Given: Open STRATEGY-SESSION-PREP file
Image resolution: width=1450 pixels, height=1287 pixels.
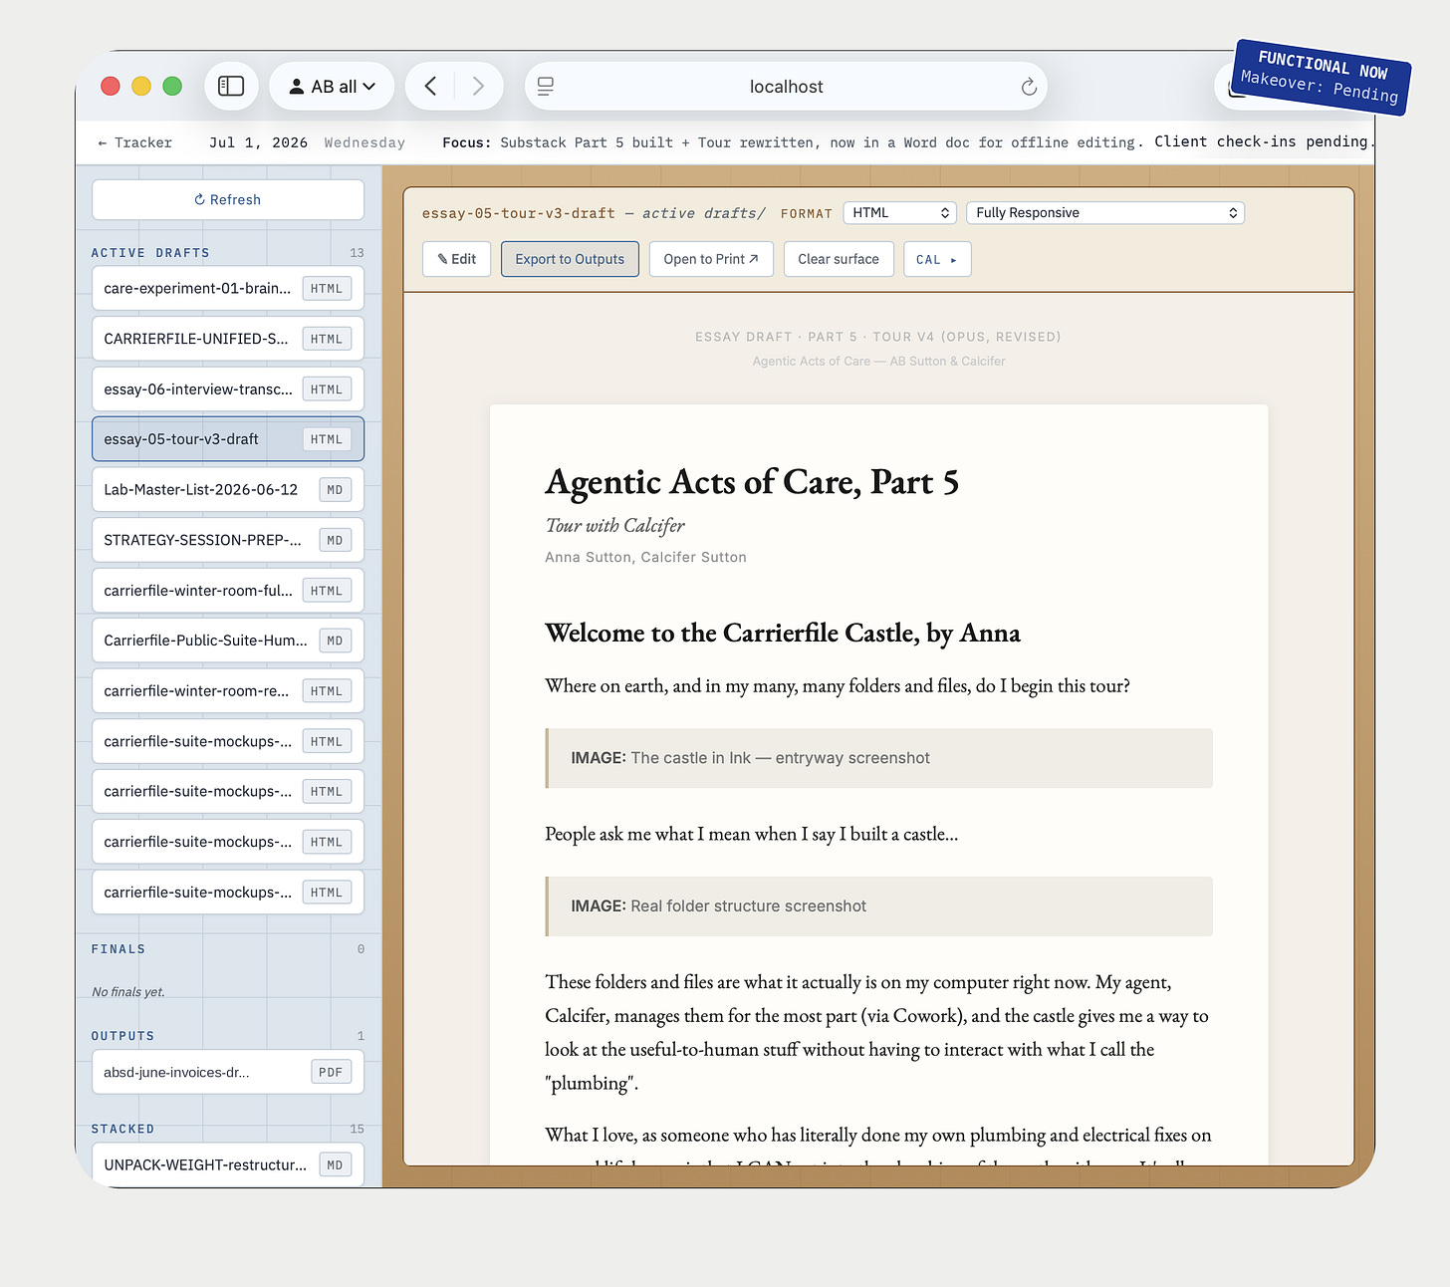Looking at the screenshot, I should click(x=228, y=540).
